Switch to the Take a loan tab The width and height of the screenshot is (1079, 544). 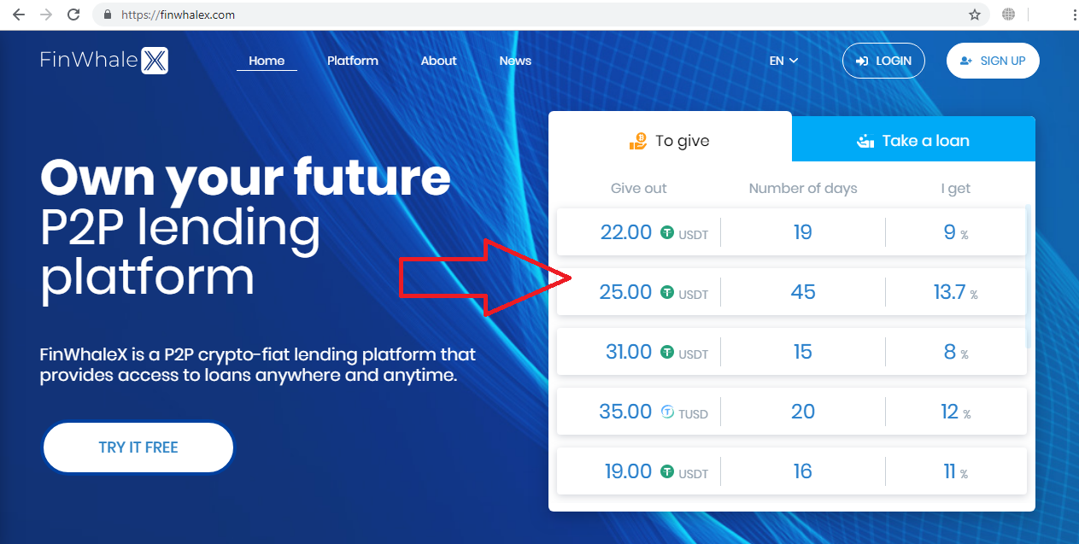coord(913,139)
